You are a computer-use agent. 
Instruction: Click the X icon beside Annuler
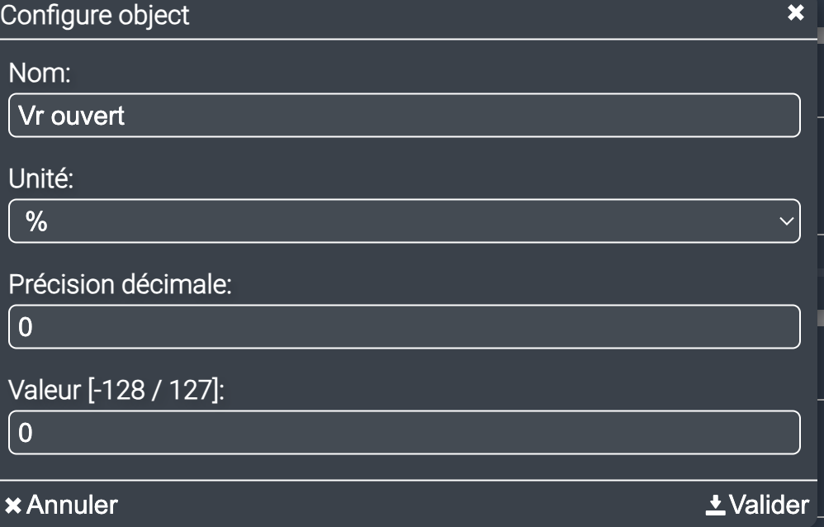pyautogui.click(x=13, y=505)
